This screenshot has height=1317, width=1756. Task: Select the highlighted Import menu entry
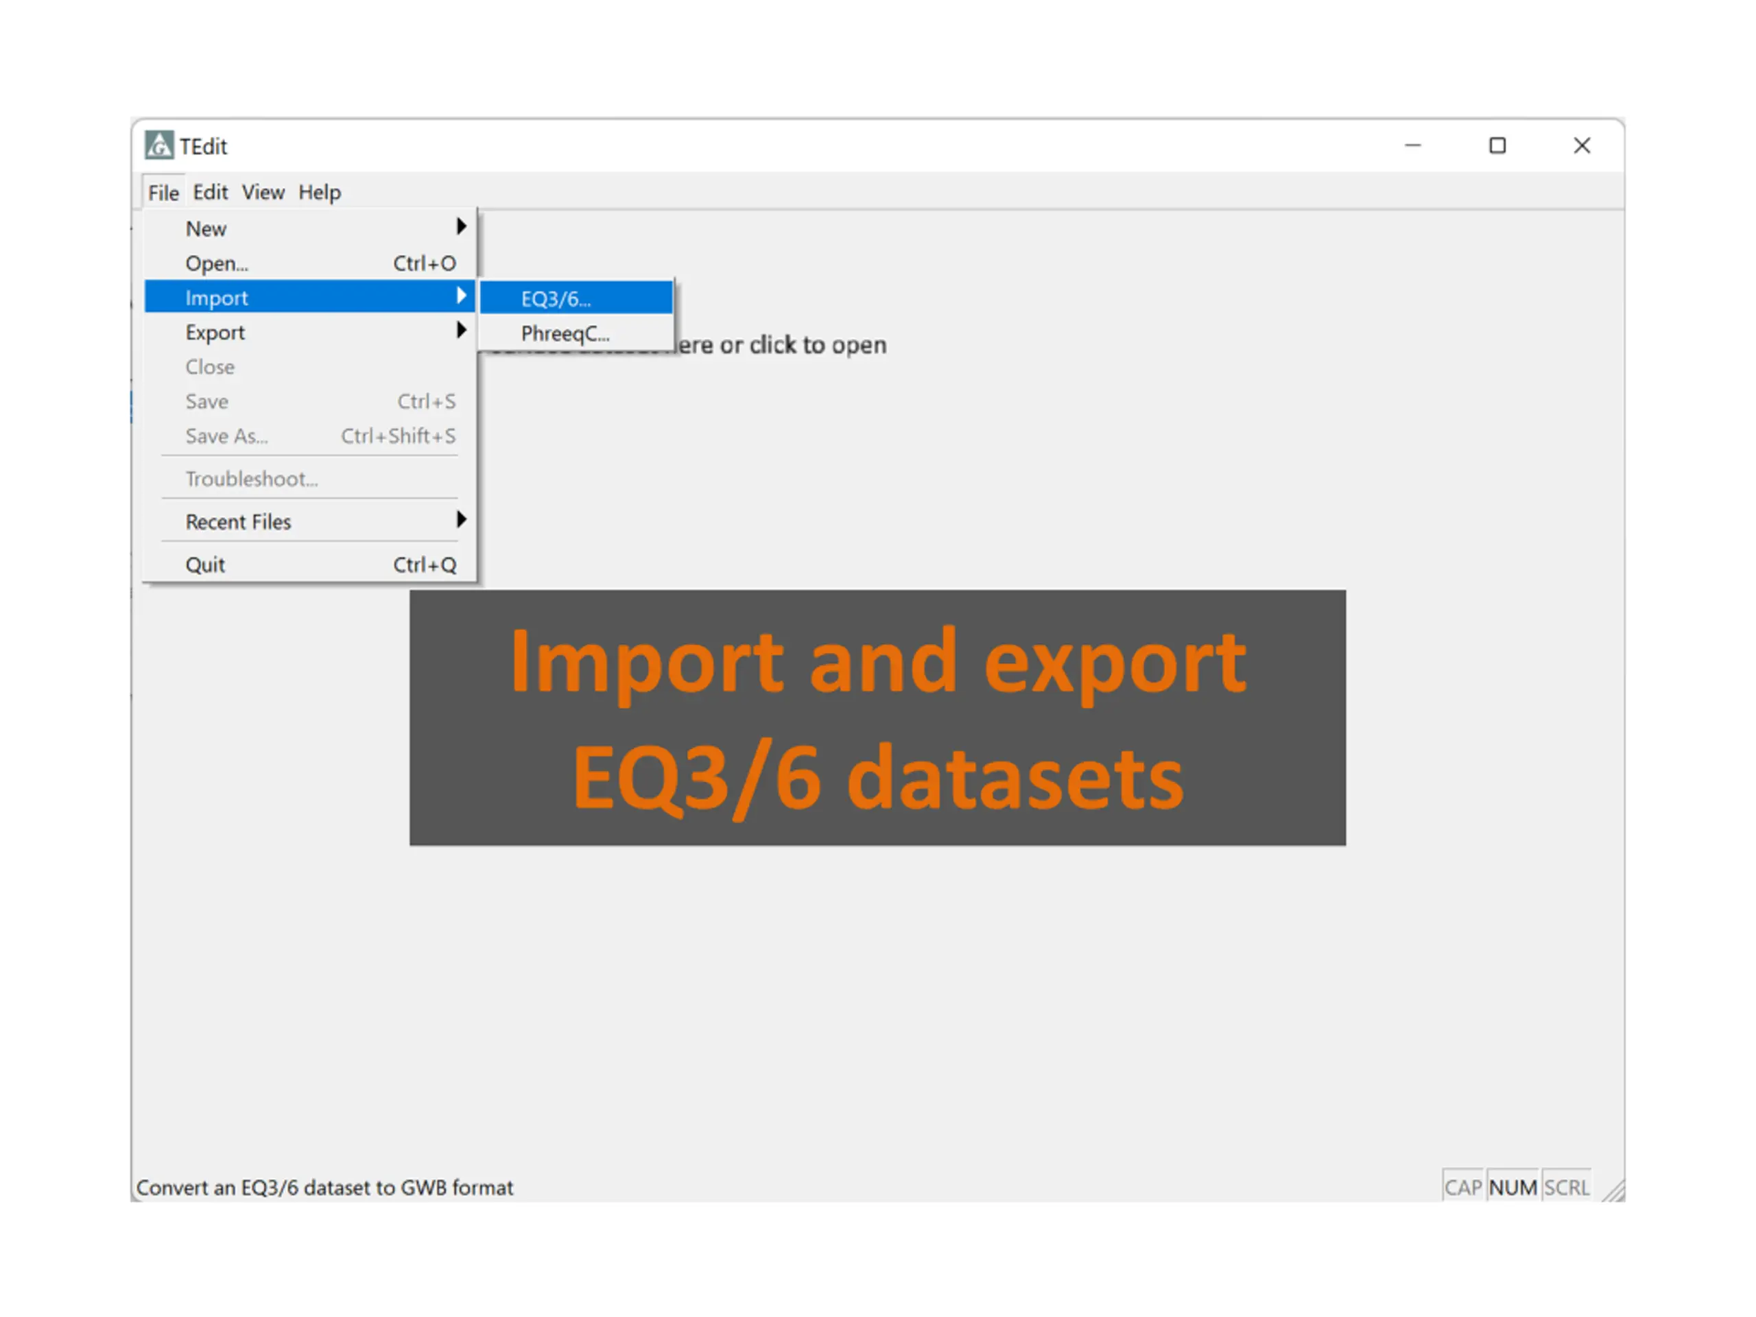(x=309, y=297)
